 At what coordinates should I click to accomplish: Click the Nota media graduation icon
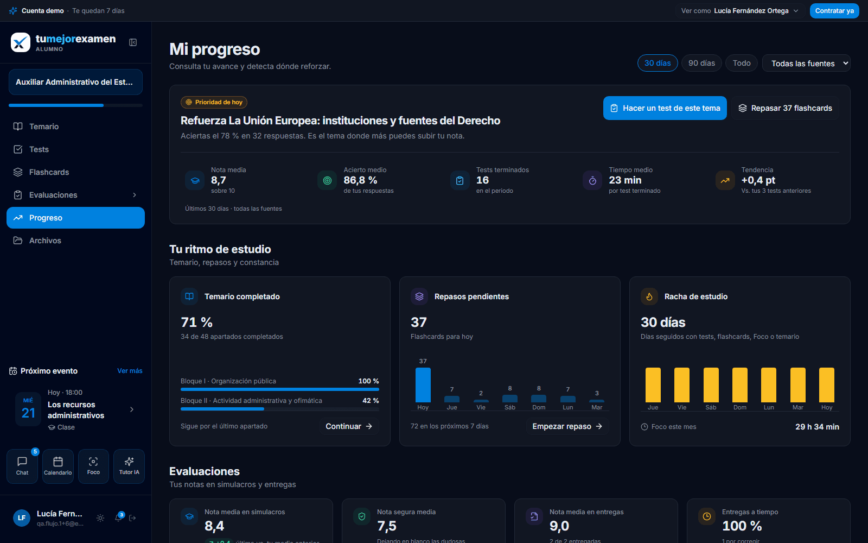[x=195, y=180]
